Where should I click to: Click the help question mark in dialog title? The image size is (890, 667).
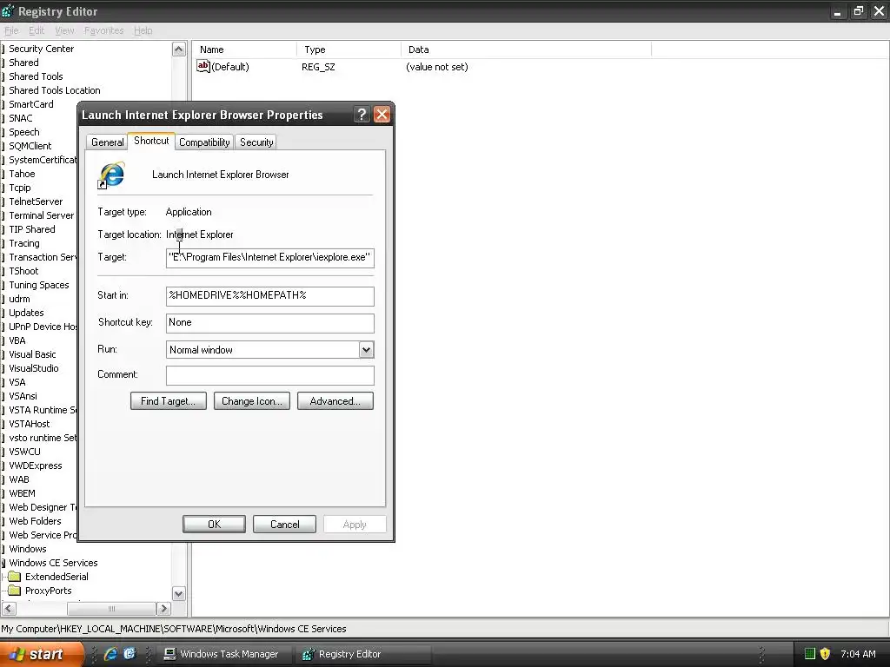click(x=362, y=115)
